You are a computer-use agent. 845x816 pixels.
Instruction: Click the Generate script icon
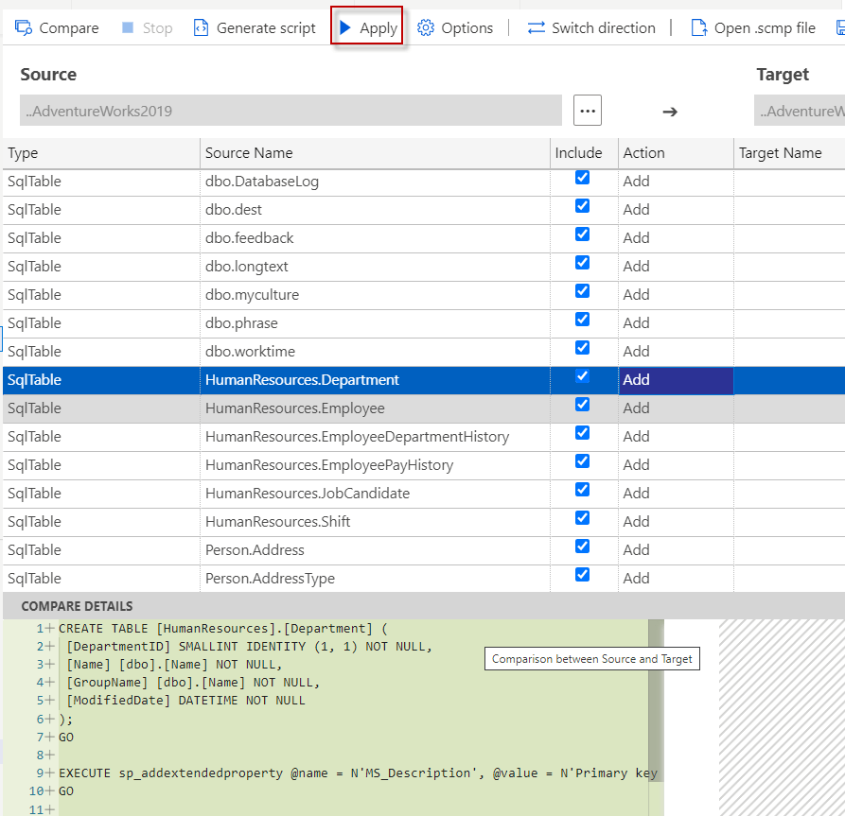201,28
